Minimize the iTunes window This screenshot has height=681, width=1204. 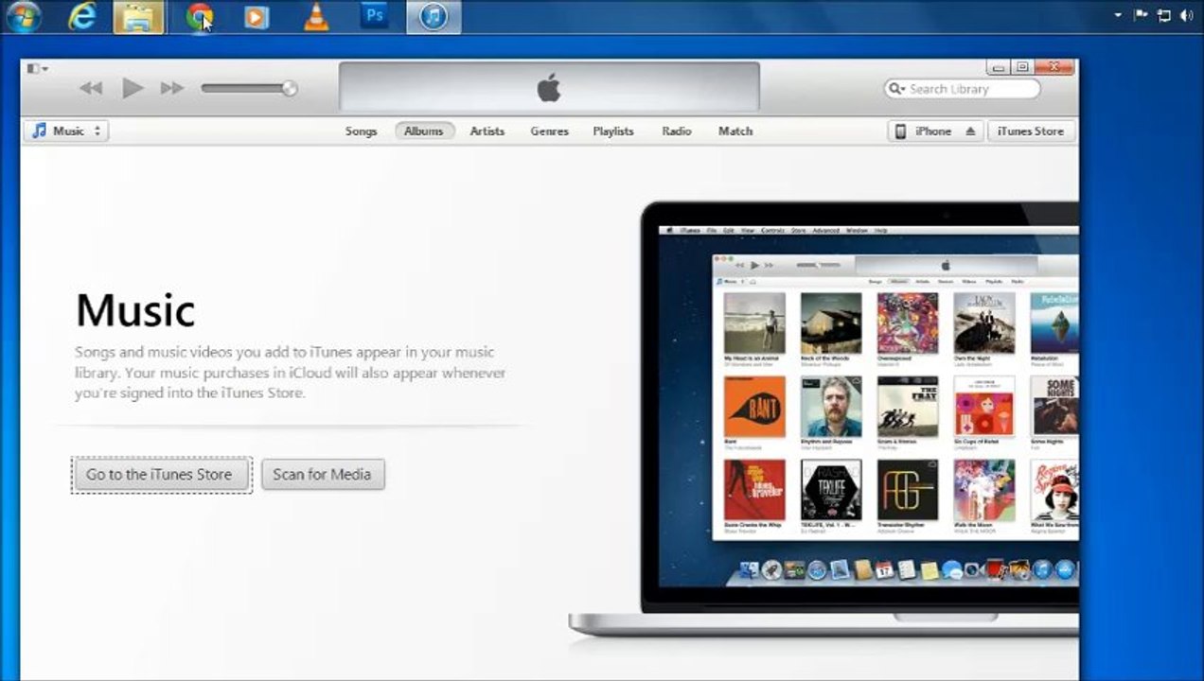coord(997,67)
